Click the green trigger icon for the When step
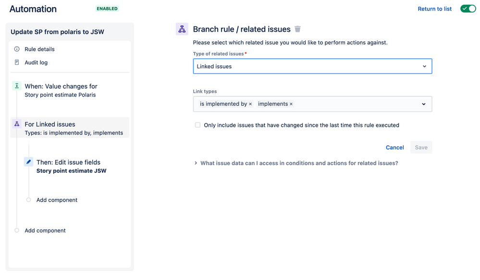This screenshot has width=480, height=280. click(x=17, y=86)
